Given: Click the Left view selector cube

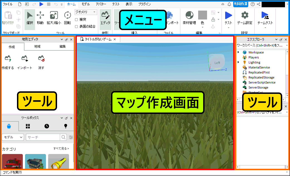Looking at the screenshot, I should click(x=217, y=62).
